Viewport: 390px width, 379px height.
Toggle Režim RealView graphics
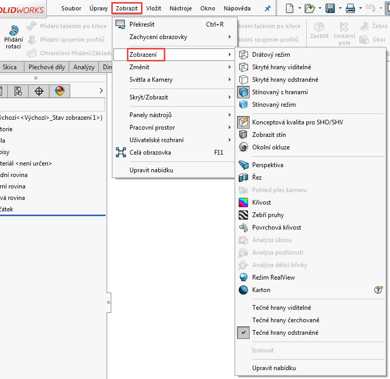tap(310, 277)
